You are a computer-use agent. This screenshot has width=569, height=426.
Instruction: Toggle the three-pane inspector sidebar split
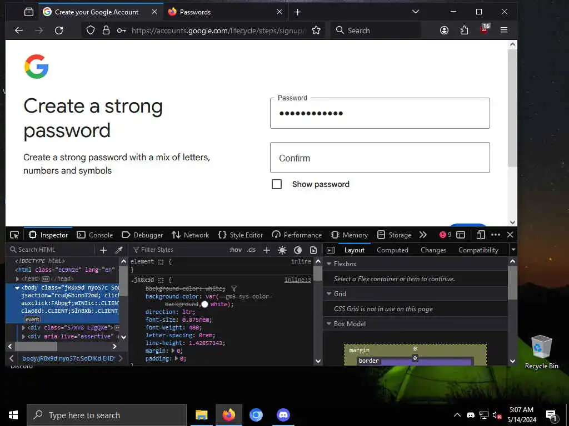pos(331,250)
